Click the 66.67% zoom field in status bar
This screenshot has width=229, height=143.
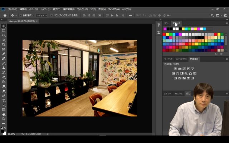point(11,134)
